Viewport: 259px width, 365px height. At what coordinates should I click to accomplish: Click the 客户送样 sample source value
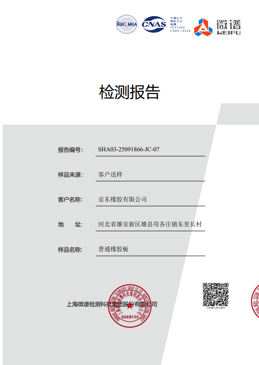pos(110,174)
